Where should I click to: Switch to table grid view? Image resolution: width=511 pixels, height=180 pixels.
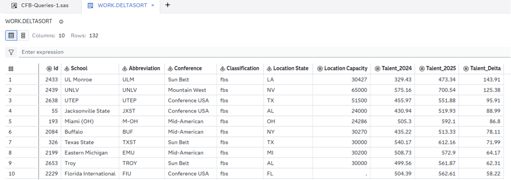11,36
